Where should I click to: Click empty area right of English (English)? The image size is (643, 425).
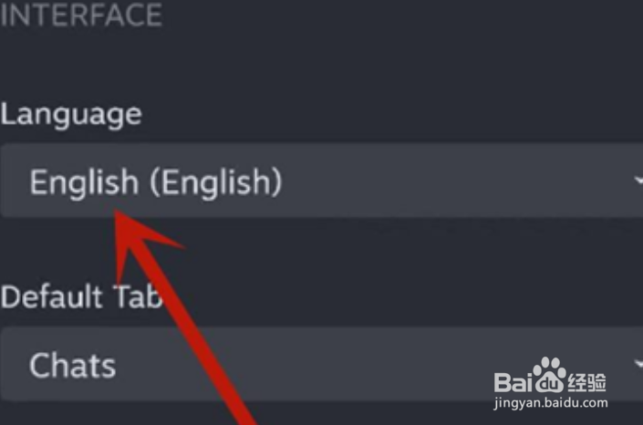tap(451, 181)
